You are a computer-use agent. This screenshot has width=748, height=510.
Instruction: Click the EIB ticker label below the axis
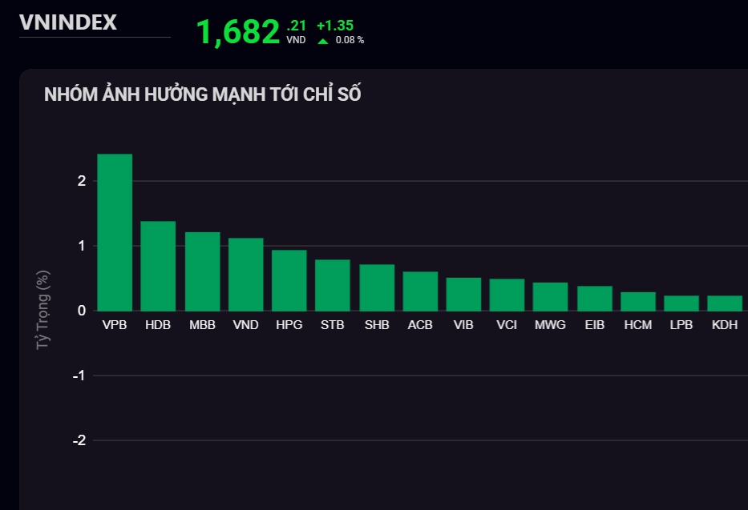(595, 325)
